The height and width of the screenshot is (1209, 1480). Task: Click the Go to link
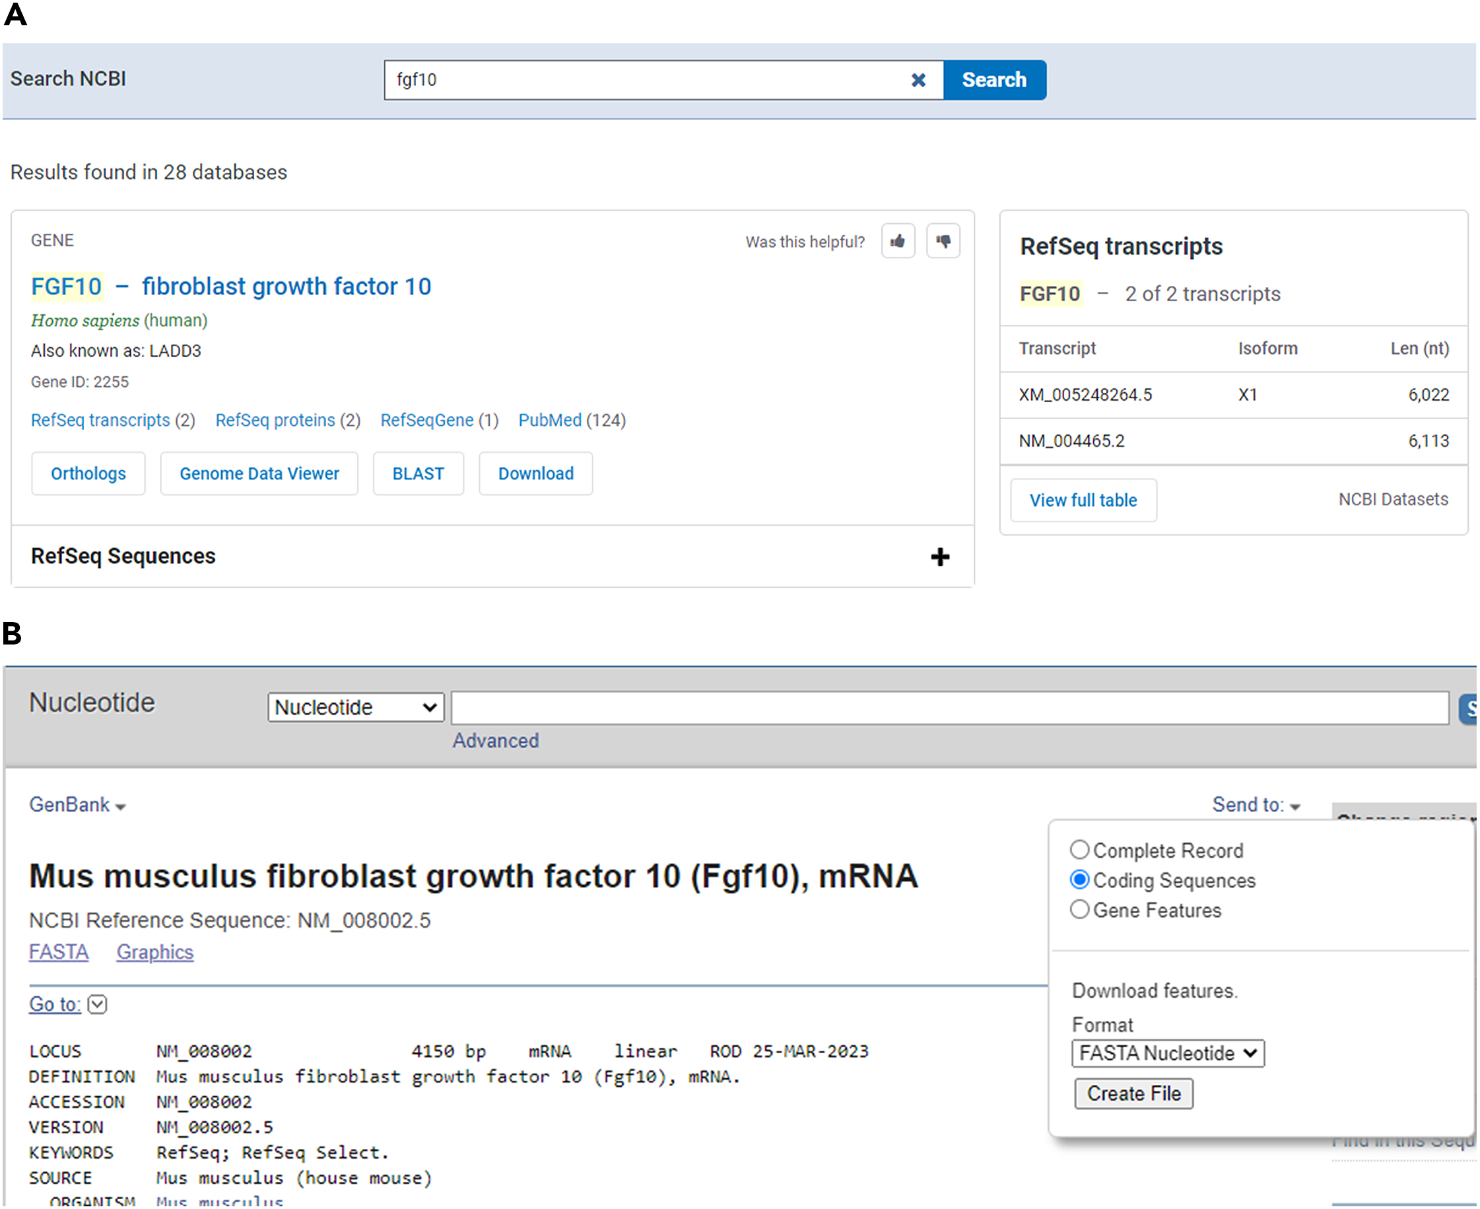tap(54, 1004)
